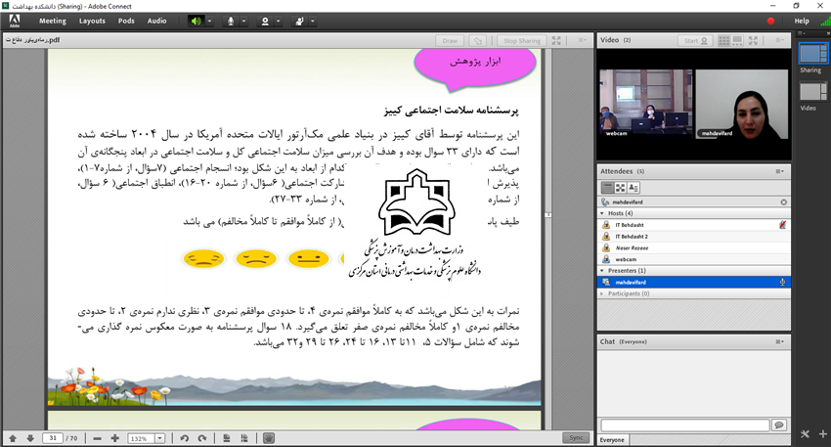Open the Pods menu

pos(126,21)
